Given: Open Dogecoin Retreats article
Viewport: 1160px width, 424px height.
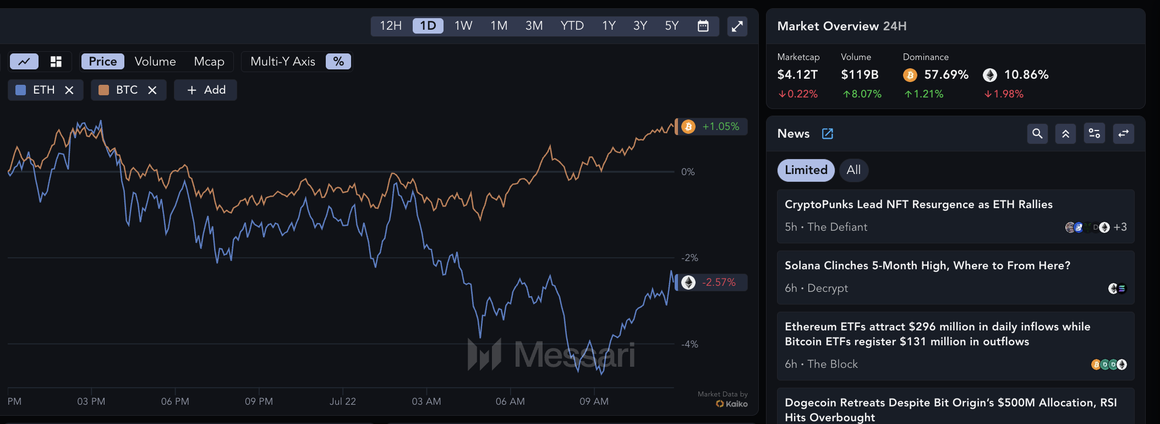Looking at the screenshot, I should pyautogui.click(x=956, y=406).
